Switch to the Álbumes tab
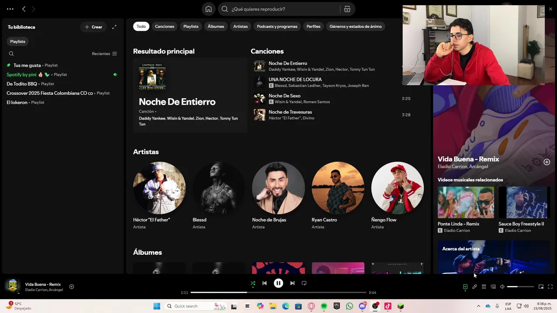The height and width of the screenshot is (313, 557). pyautogui.click(x=216, y=27)
